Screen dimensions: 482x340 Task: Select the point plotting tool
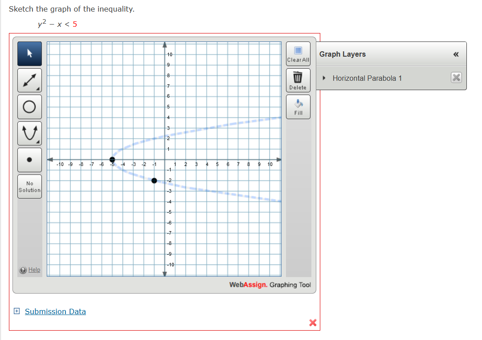coord(29,160)
